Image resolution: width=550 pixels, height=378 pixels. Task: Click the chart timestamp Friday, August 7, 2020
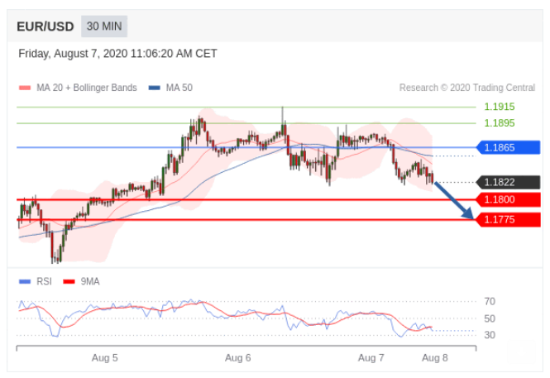click(117, 54)
